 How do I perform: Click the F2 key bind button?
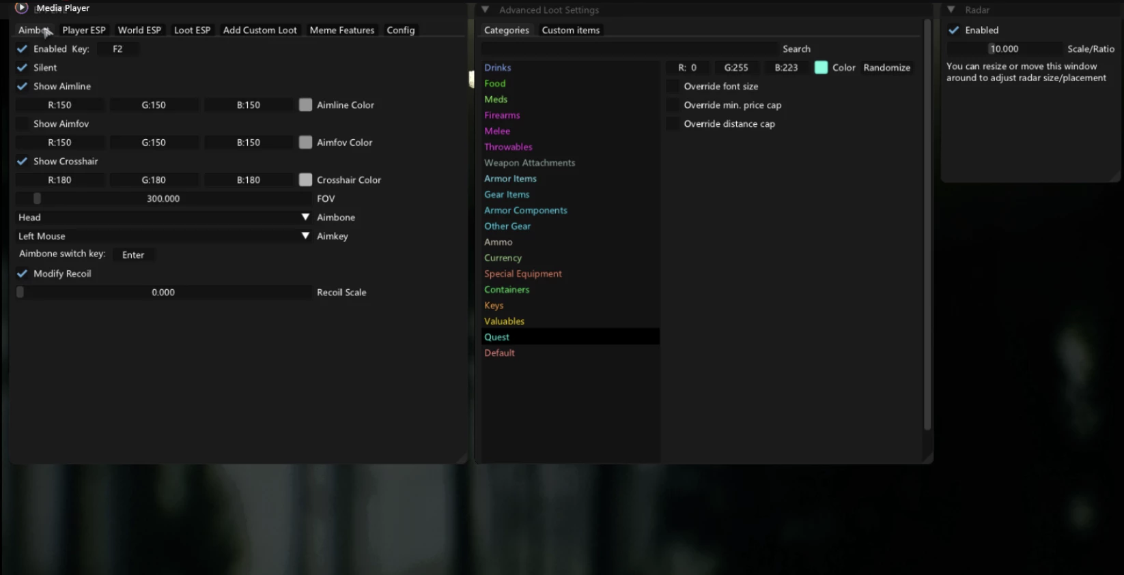pyautogui.click(x=117, y=49)
